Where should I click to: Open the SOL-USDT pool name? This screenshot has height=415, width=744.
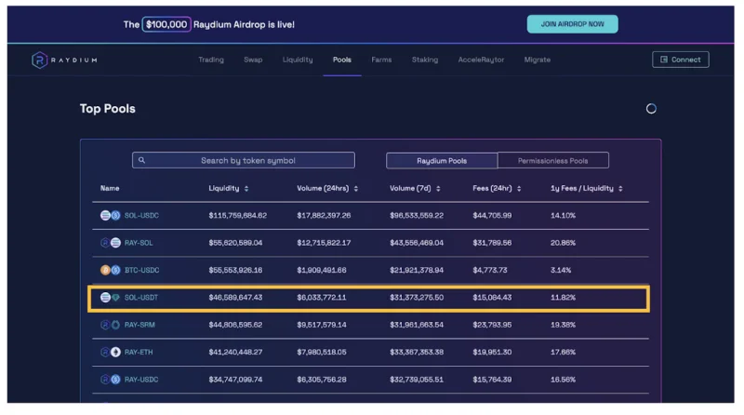click(x=141, y=297)
